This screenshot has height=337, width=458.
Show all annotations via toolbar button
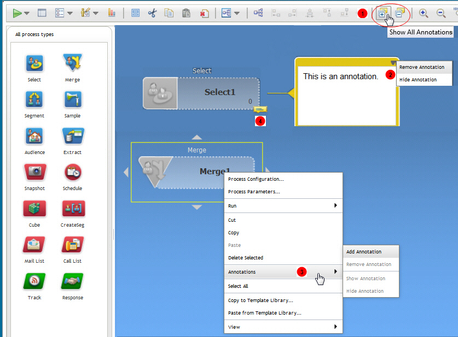click(x=382, y=13)
